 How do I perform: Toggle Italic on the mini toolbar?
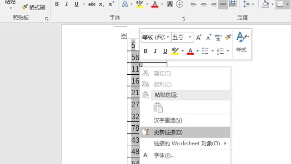[x=156, y=51]
